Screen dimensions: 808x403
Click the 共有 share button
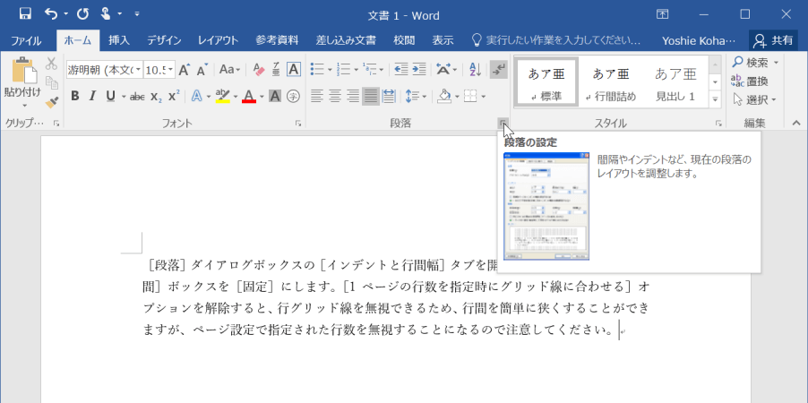(773, 40)
